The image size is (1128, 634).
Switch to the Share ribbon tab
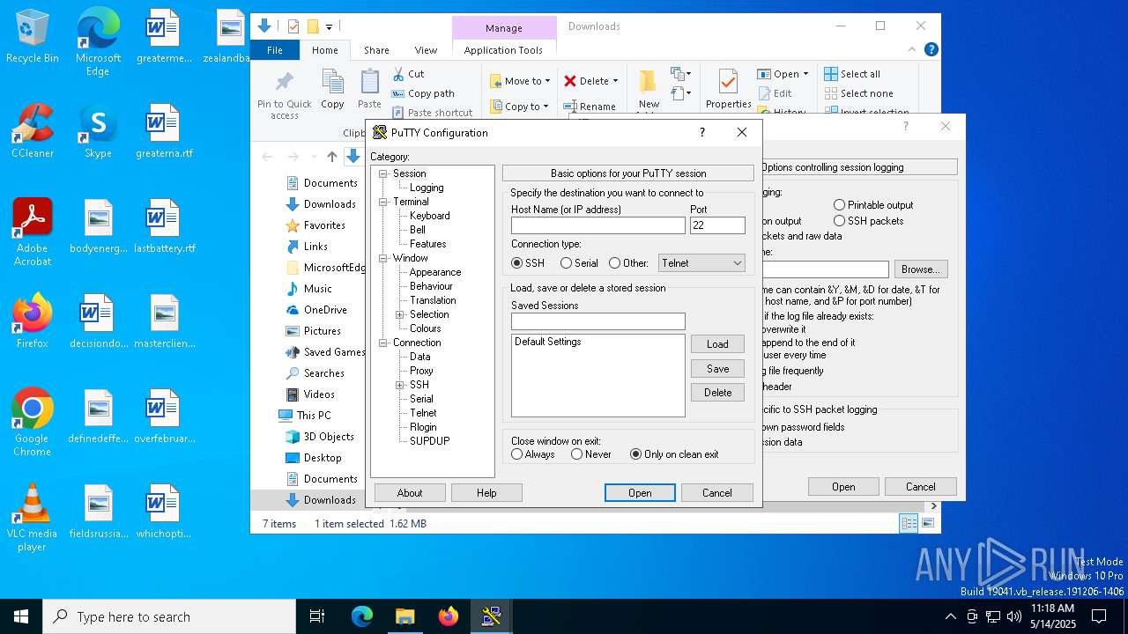(376, 50)
